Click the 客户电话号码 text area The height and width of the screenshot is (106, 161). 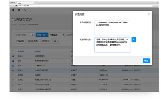click(x=112, y=28)
